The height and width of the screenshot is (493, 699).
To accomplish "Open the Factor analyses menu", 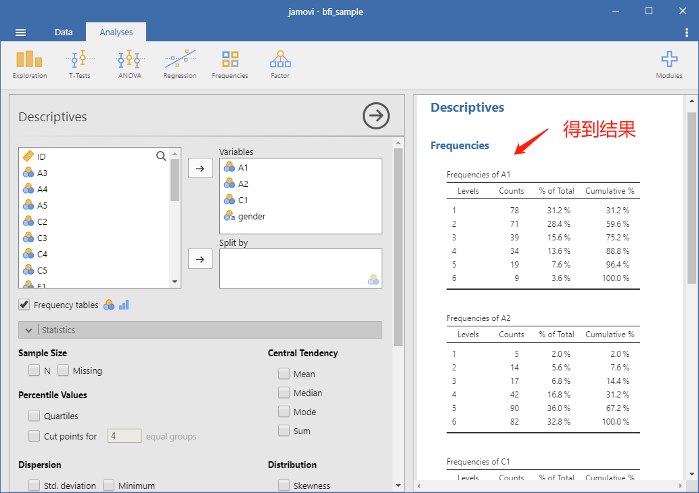I will pos(280,65).
